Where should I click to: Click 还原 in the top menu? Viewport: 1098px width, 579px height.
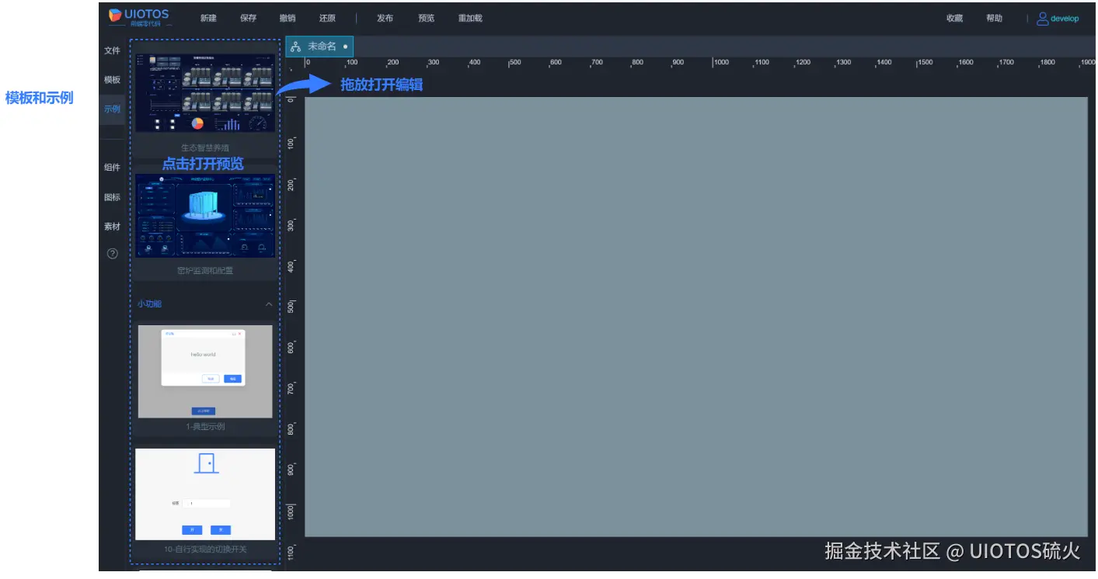click(327, 18)
